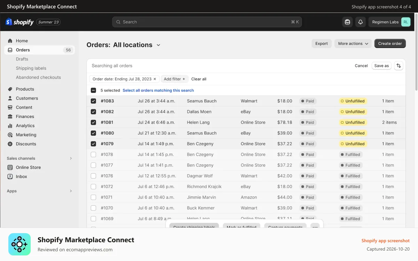Click the Shopify logo
The width and height of the screenshot is (418, 261).
20,22
